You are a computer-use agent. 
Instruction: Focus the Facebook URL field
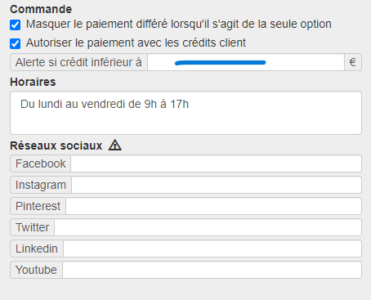pos(217,163)
